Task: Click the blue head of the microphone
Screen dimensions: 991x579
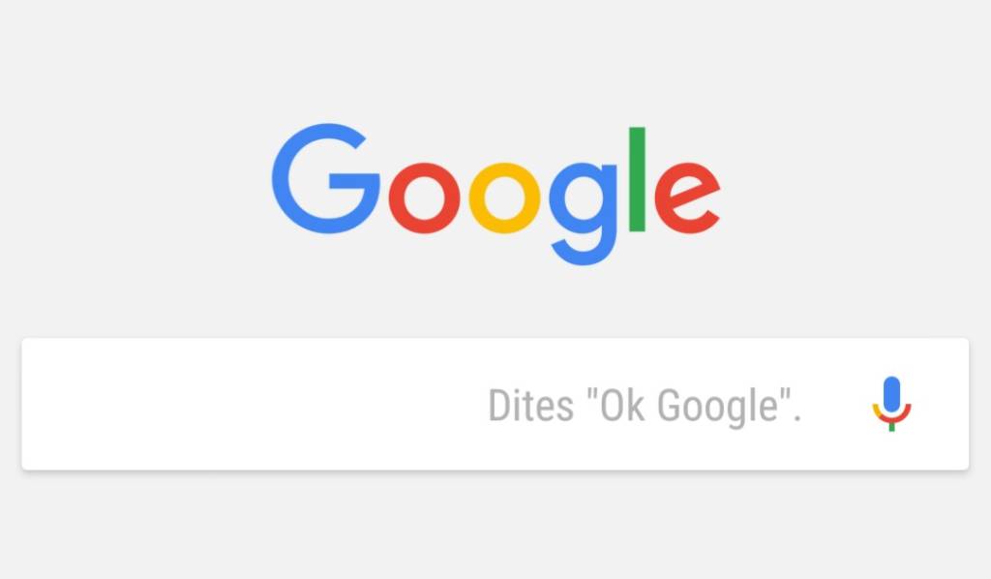Action: pos(891,394)
